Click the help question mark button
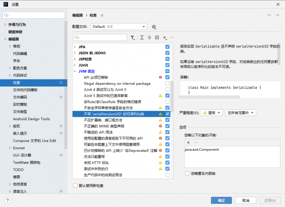 pos(7,201)
